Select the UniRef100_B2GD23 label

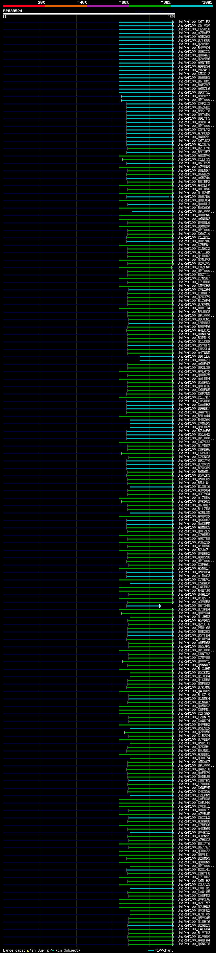click(194, 926)
